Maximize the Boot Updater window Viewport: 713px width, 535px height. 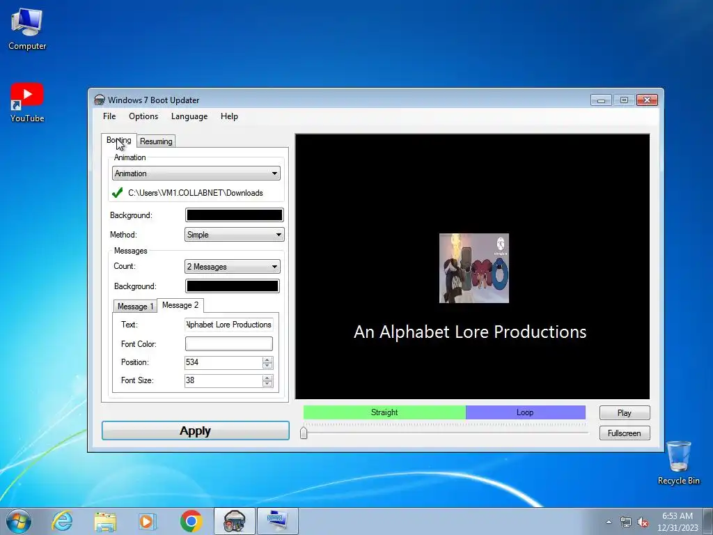(x=624, y=100)
